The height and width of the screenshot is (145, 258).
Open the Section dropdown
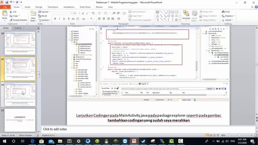click(44, 20)
